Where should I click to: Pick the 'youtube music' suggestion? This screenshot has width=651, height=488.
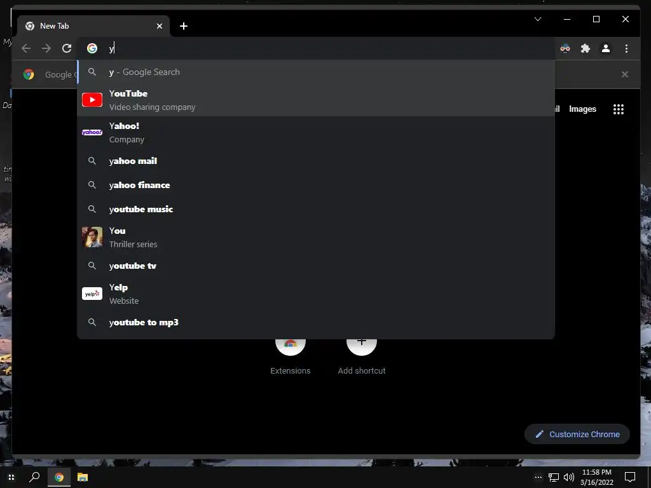coord(316,209)
